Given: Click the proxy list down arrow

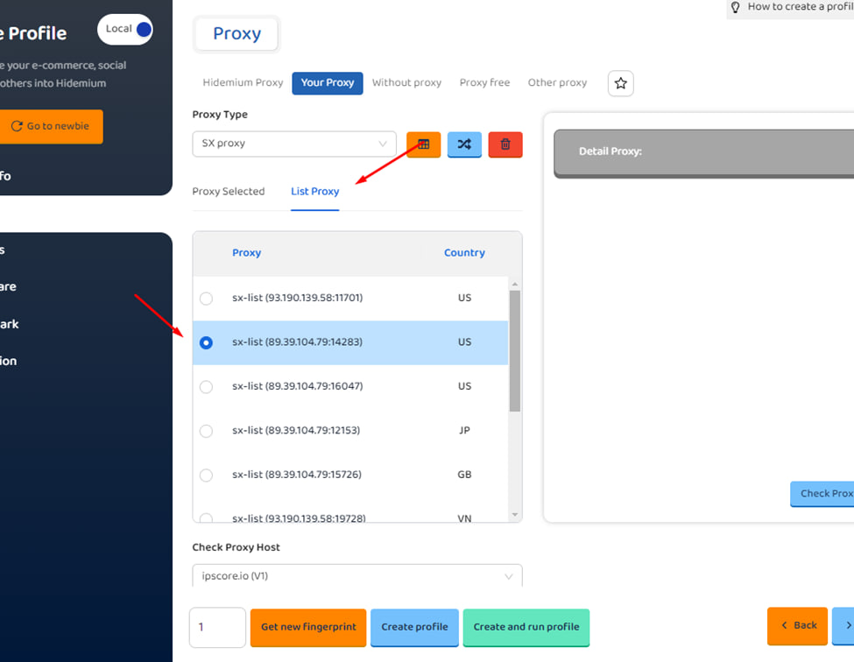Looking at the screenshot, I should point(514,515).
